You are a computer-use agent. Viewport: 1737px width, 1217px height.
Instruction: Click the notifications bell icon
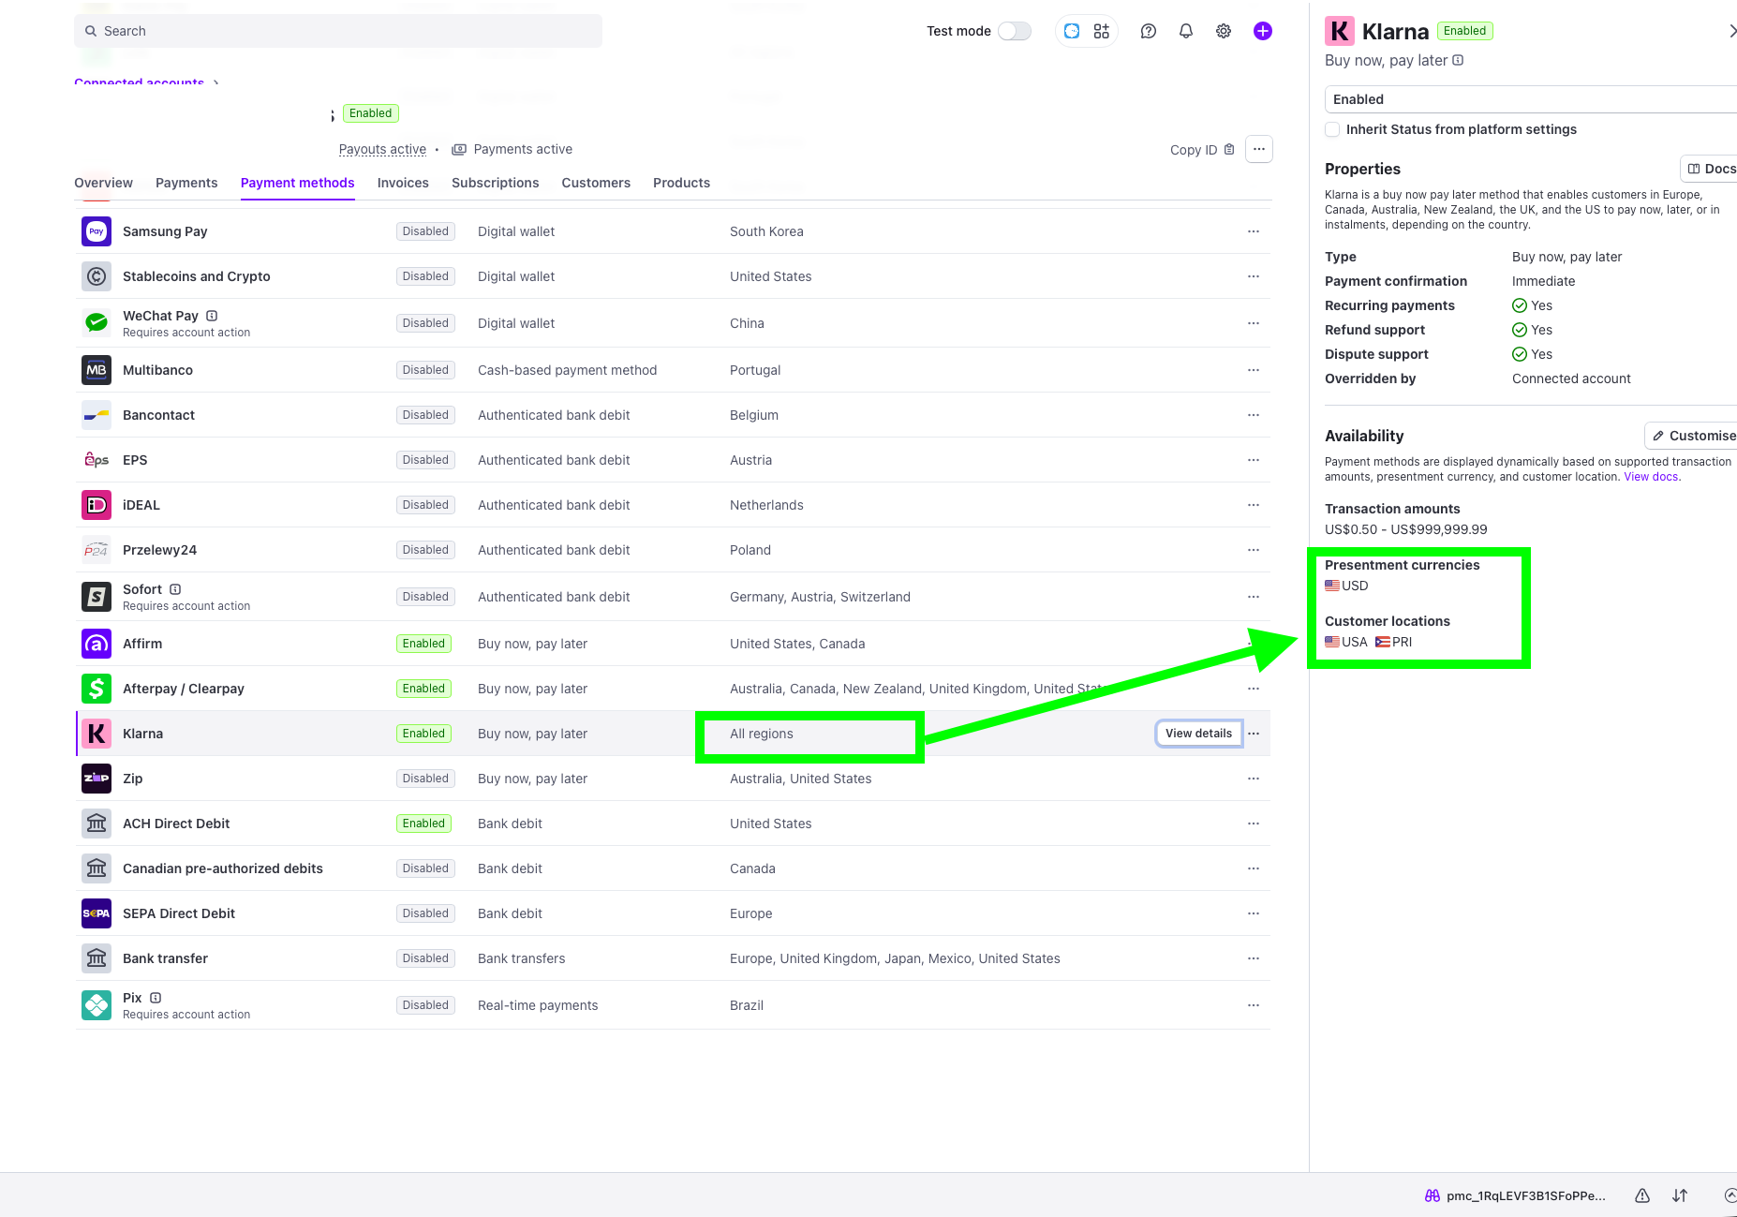pos(1185,31)
